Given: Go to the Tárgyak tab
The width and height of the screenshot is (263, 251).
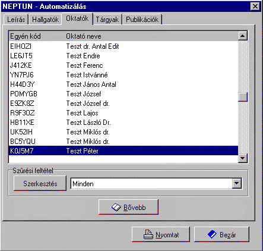Looking at the screenshot, I should click(x=107, y=20).
